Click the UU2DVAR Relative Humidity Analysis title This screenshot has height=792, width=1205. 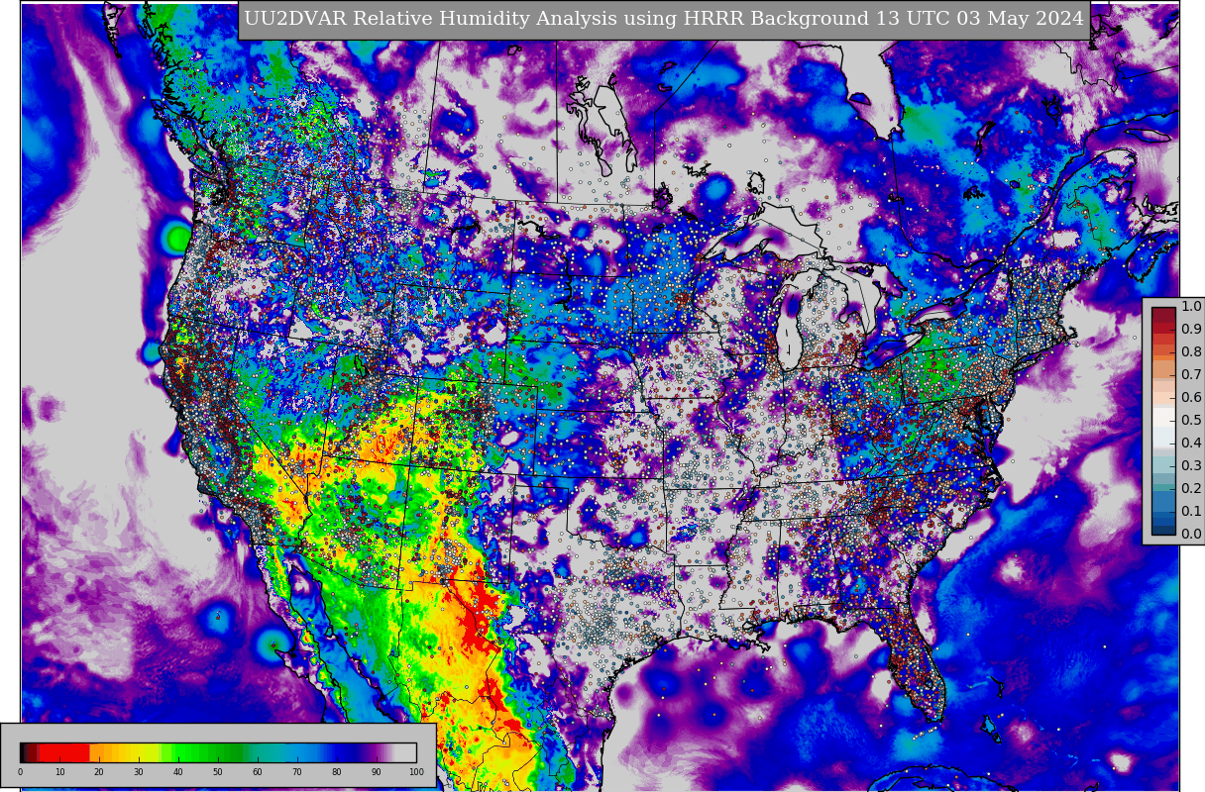tap(664, 19)
